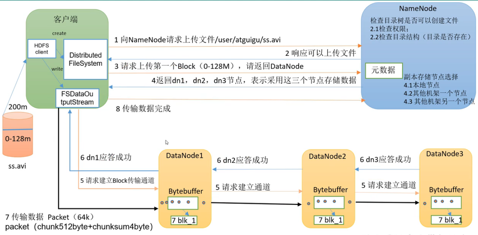Image resolution: width=478 pixels, height=235 pixels.
Task: Click 检查目录树是否可以创建文件 text
Action: 414,21
